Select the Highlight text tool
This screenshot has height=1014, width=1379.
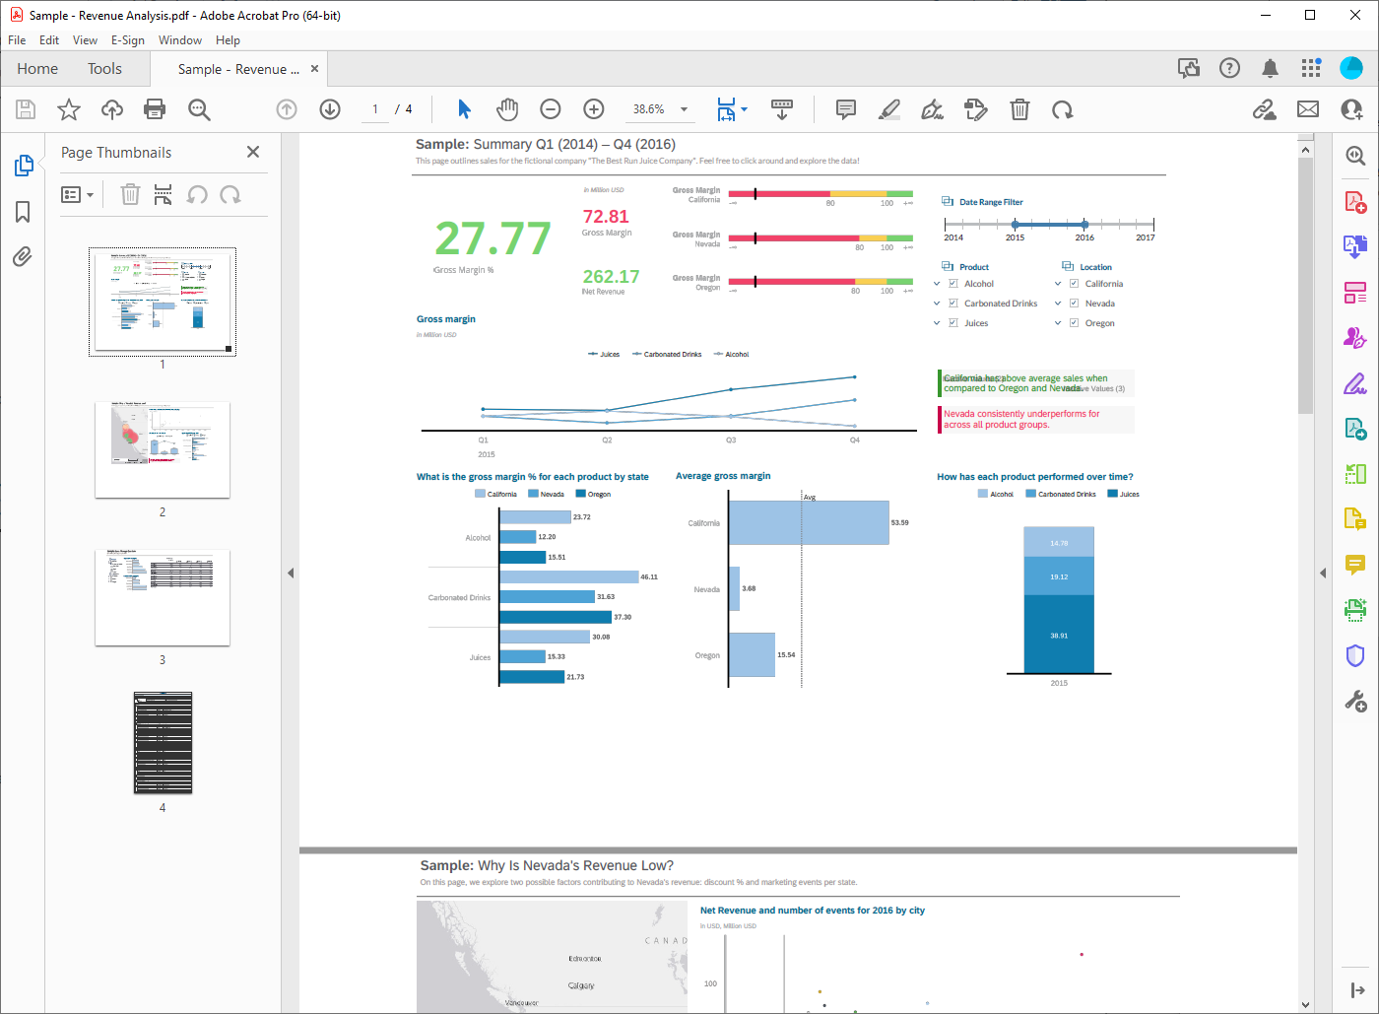888,109
